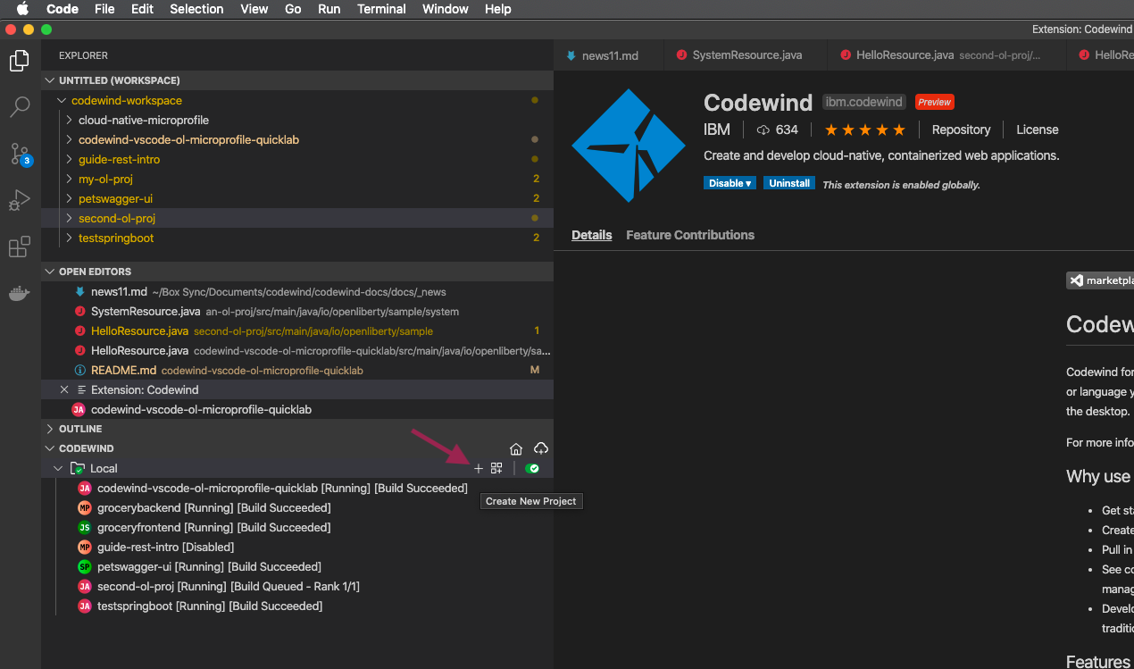Click the marketplace badge
Image resolution: width=1134 pixels, height=669 pixels.
[x=1100, y=280]
